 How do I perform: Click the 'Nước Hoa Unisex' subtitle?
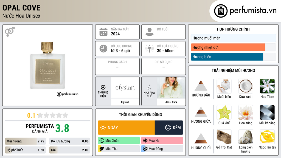[21, 16]
